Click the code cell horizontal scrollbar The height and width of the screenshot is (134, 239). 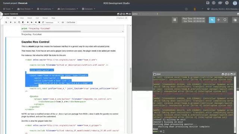click(52, 31)
